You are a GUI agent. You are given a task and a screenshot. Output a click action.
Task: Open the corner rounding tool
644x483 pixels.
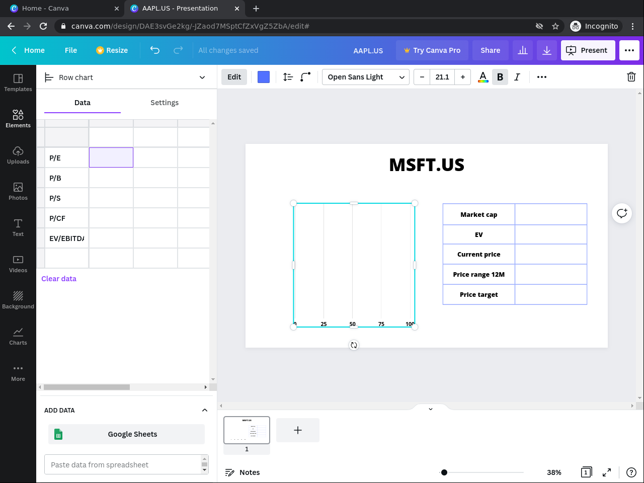point(305,77)
